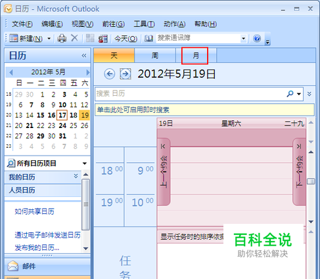Screen dimensions: 320x279
Task: Open the Actions (动作) menu
Action: (175, 24)
